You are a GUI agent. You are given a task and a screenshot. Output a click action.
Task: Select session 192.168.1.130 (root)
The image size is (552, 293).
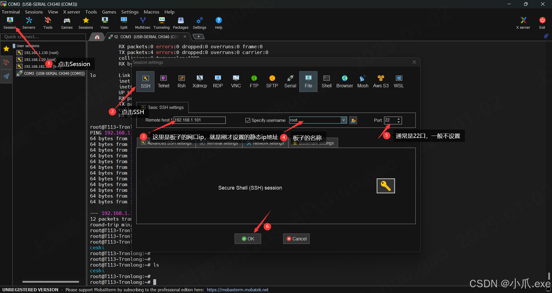coord(41,53)
